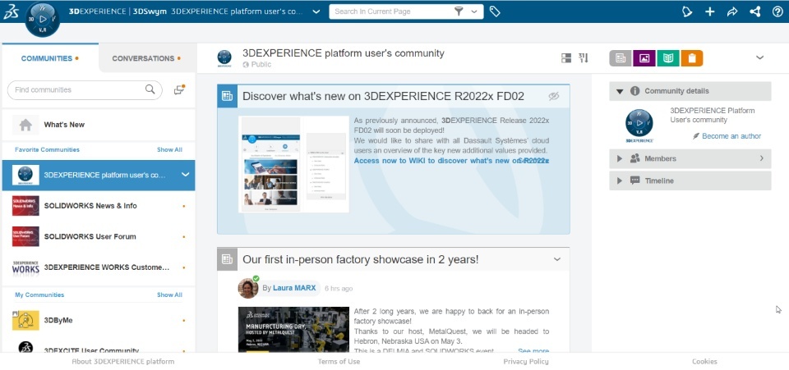Screen dimensions: 789x370
Task: Select the 3DByMe community
Action: (99, 320)
